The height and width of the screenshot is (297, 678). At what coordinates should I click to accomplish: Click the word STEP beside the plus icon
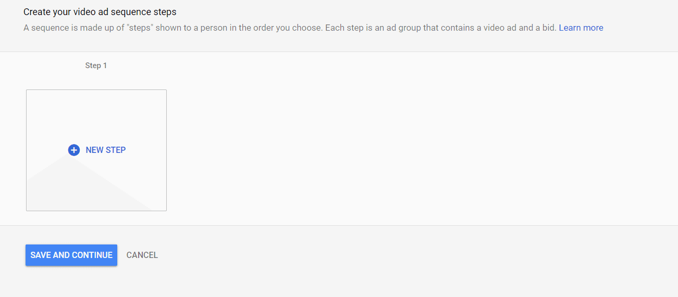tap(116, 150)
